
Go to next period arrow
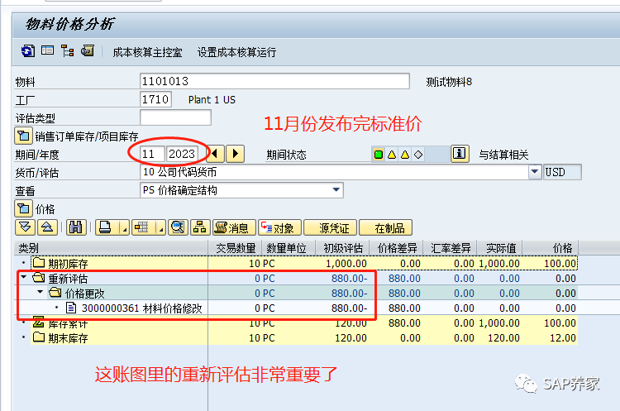point(236,154)
